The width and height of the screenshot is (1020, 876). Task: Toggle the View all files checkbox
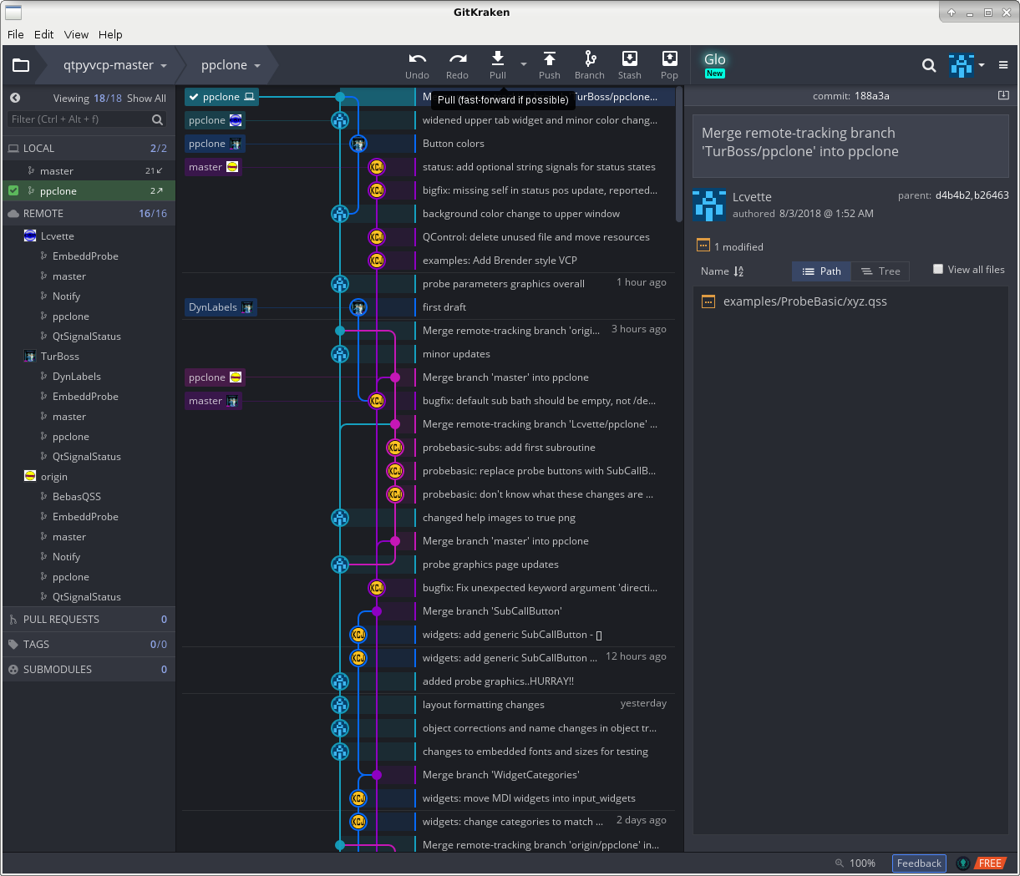coord(938,269)
